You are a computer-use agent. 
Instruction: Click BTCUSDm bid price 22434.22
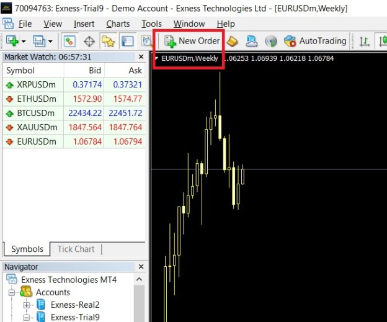(x=85, y=114)
